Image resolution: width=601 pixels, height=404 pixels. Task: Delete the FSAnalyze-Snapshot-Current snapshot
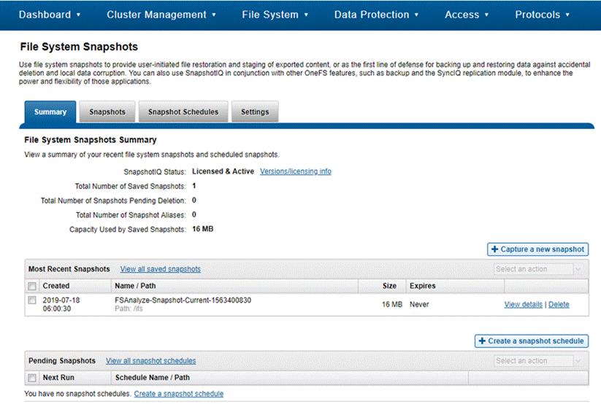(x=559, y=305)
